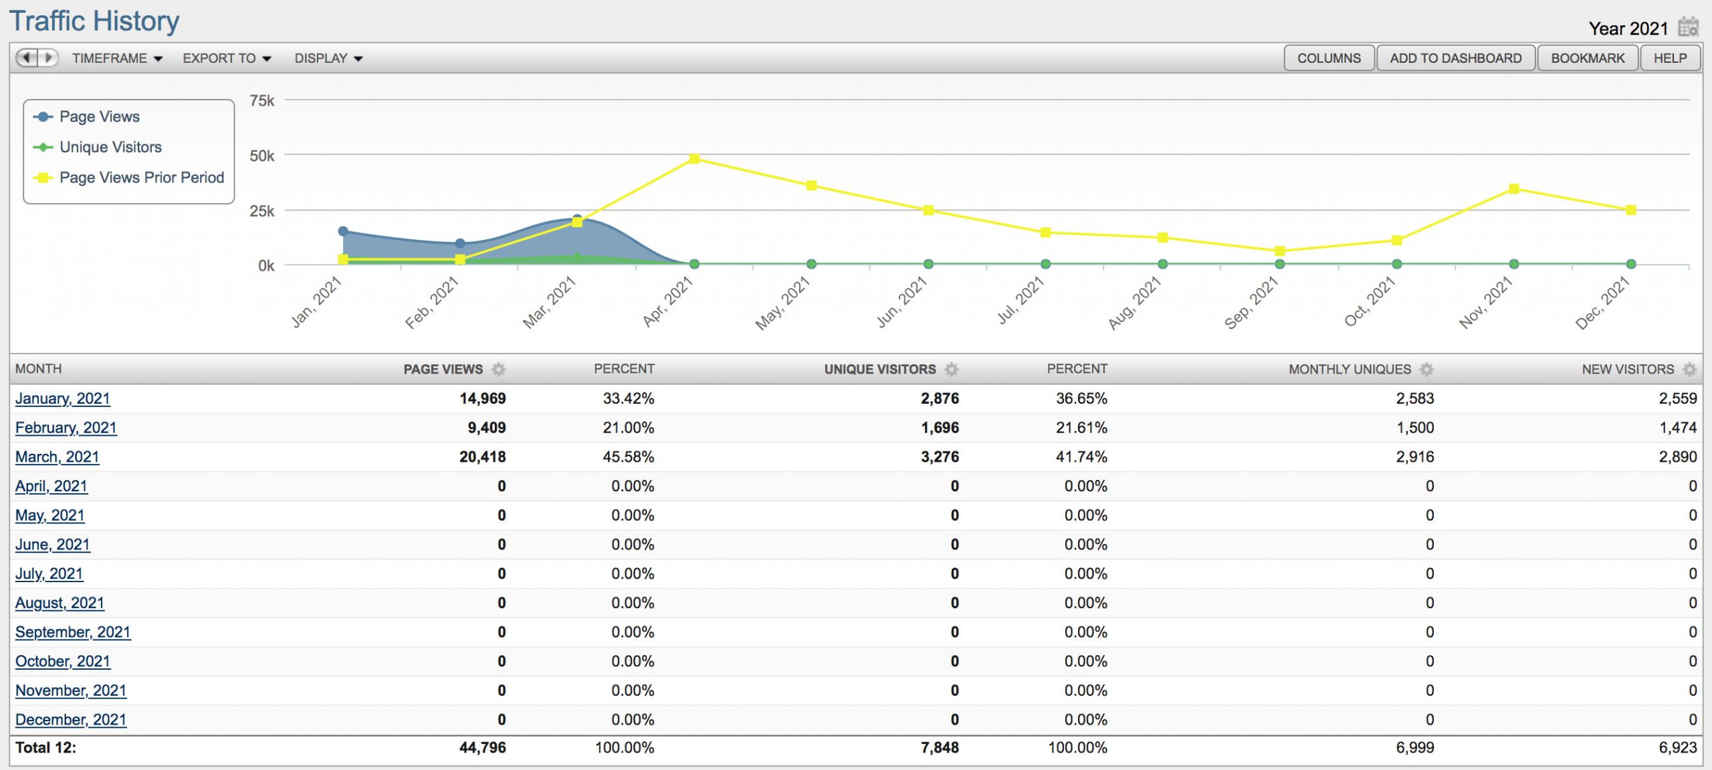Click the yellow Dec 2021 prior period marker
1712x770 pixels.
(x=1631, y=210)
